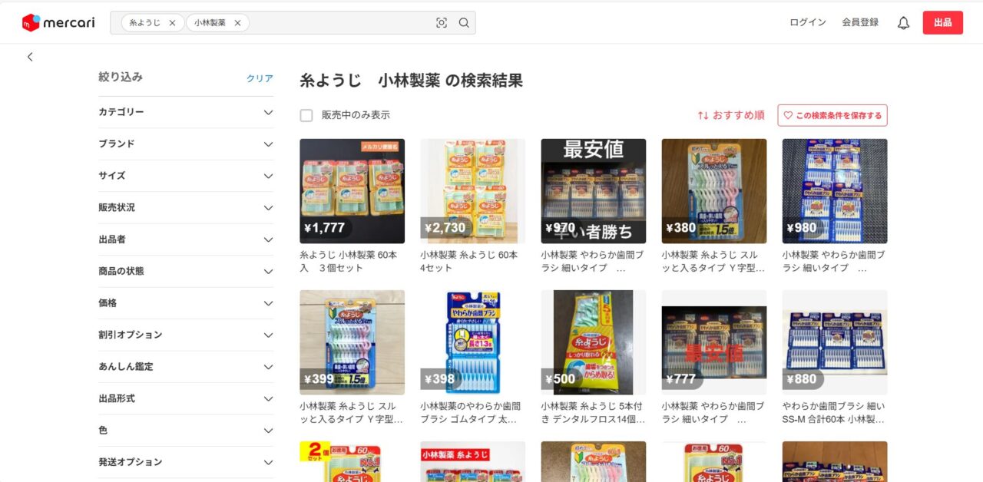This screenshot has height=482, width=983.
Task: Expand the カテゴリー filter
Action: pos(186,112)
